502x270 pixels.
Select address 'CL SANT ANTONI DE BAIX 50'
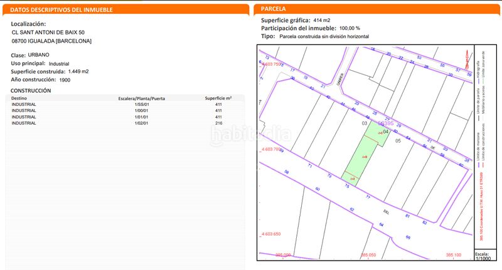[48, 33]
